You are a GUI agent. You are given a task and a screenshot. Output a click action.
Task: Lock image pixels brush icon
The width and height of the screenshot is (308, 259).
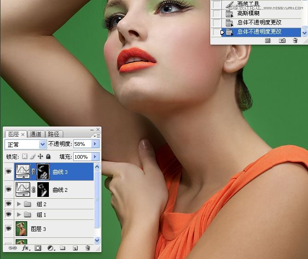(33, 156)
